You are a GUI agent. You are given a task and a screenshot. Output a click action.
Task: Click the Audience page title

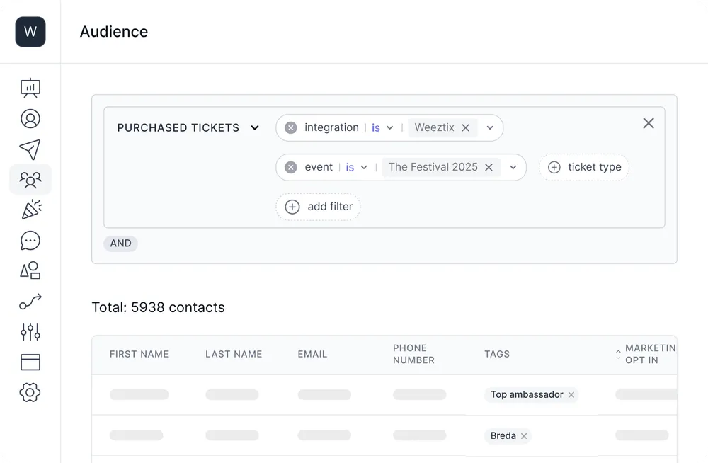[x=114, y=32]
